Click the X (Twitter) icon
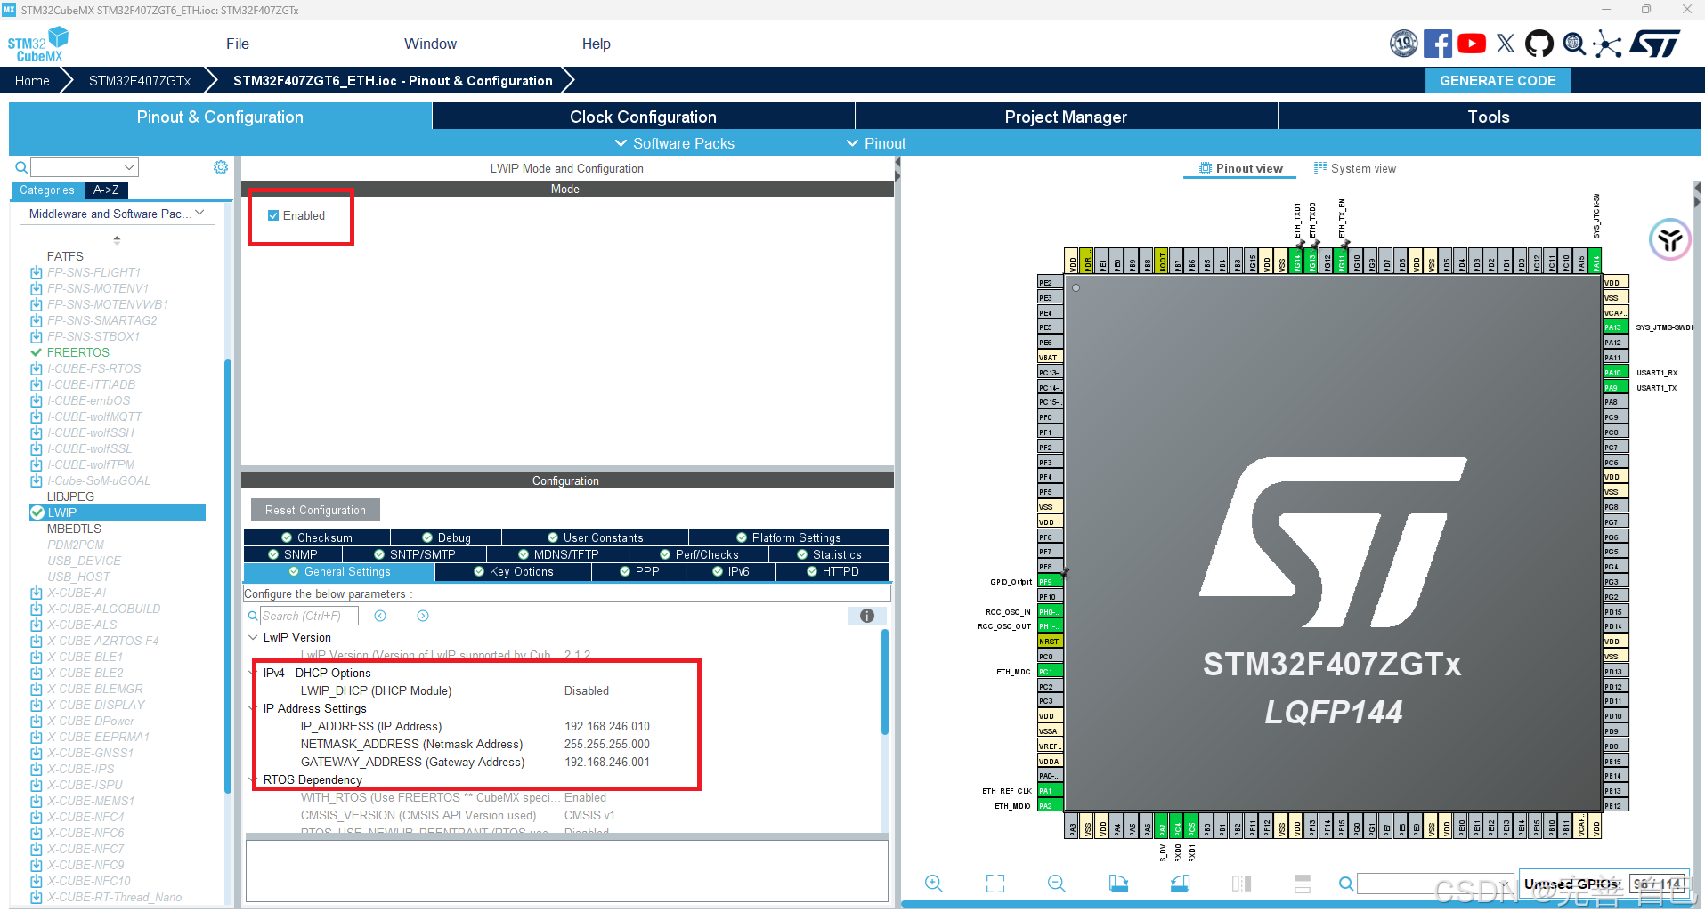Image resolution: width=1705 pixels, height=920 pixels. [x=1506, y=43]
